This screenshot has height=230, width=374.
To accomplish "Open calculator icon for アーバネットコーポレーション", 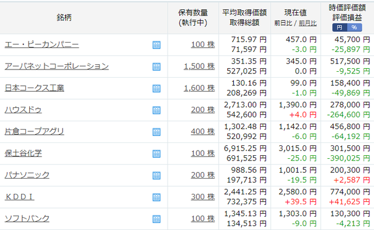I will click(157, 67).
